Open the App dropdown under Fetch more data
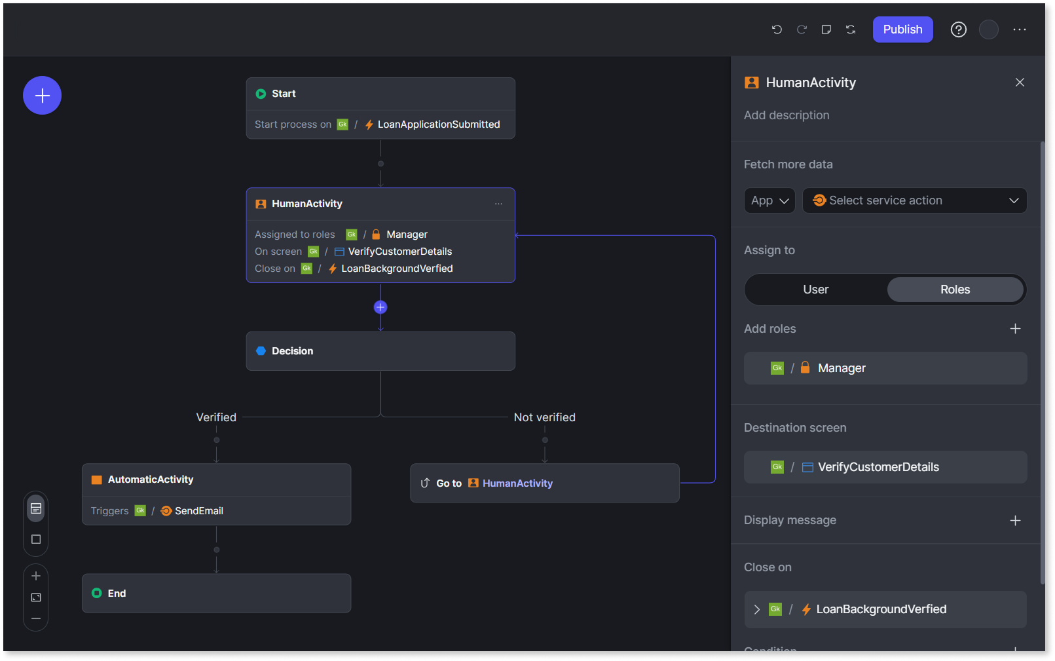Image resolution: width=1055 pixels, height=661 pixels. tap(769, 200)
